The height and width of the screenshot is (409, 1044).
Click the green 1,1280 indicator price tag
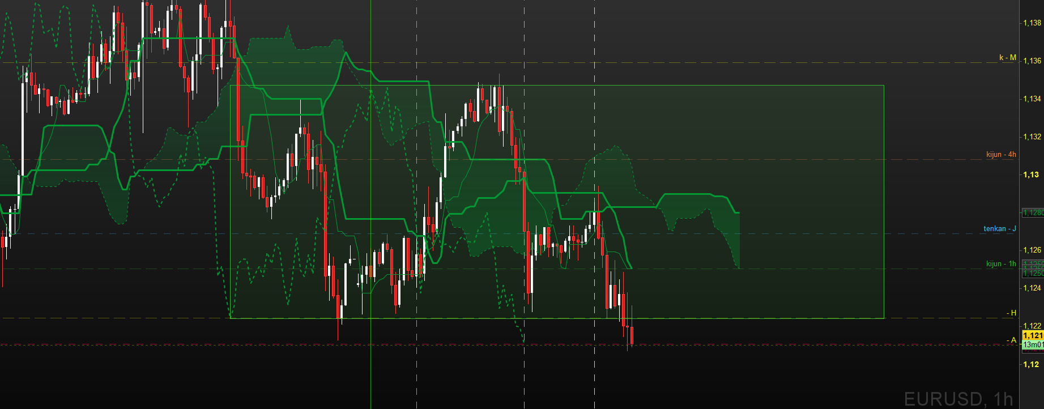1033,213
